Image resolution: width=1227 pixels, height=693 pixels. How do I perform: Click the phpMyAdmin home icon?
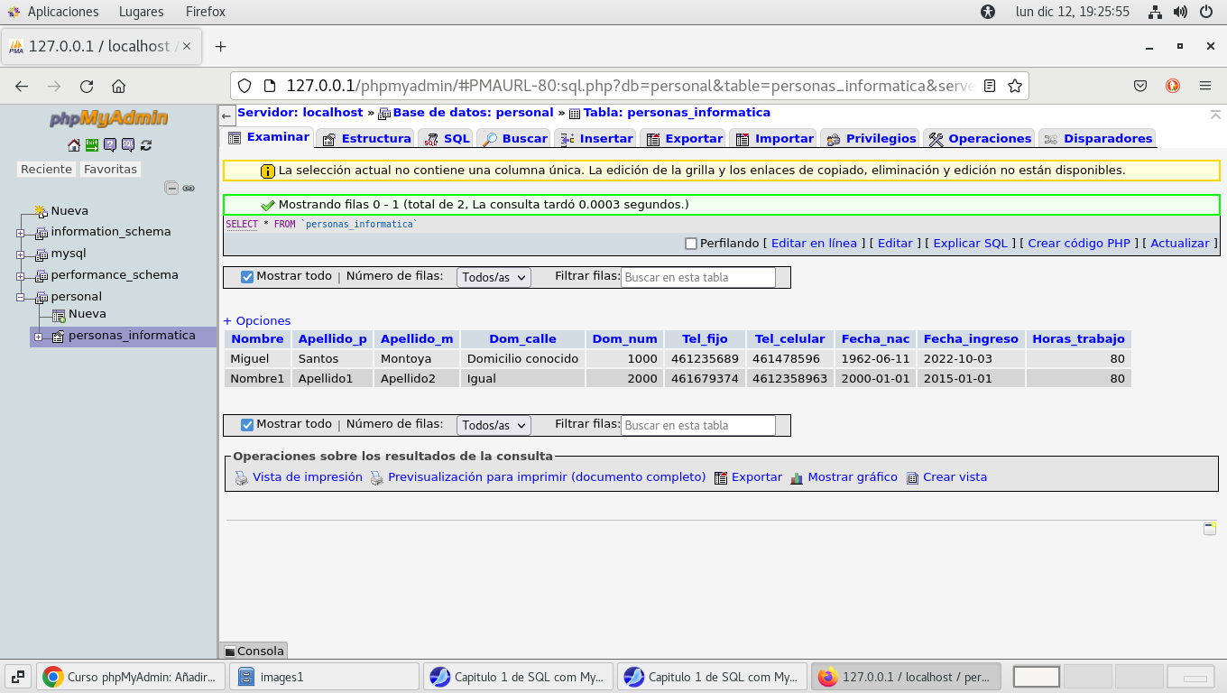tap(74, 145)
